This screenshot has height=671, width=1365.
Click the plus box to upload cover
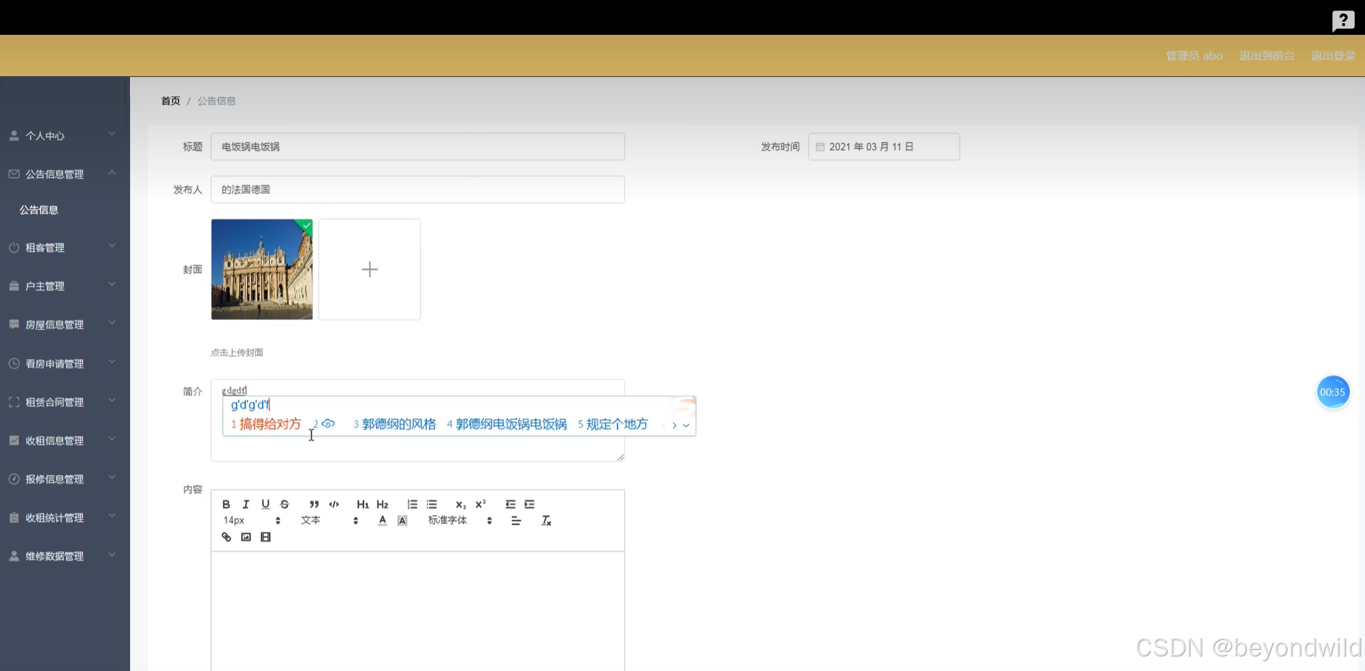pos(370,269)
